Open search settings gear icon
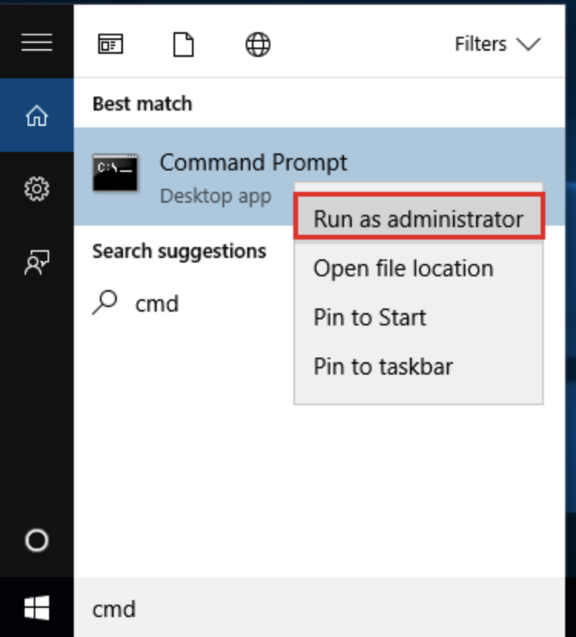This screenshot has width=576, height=637. (x=36, y=189)
